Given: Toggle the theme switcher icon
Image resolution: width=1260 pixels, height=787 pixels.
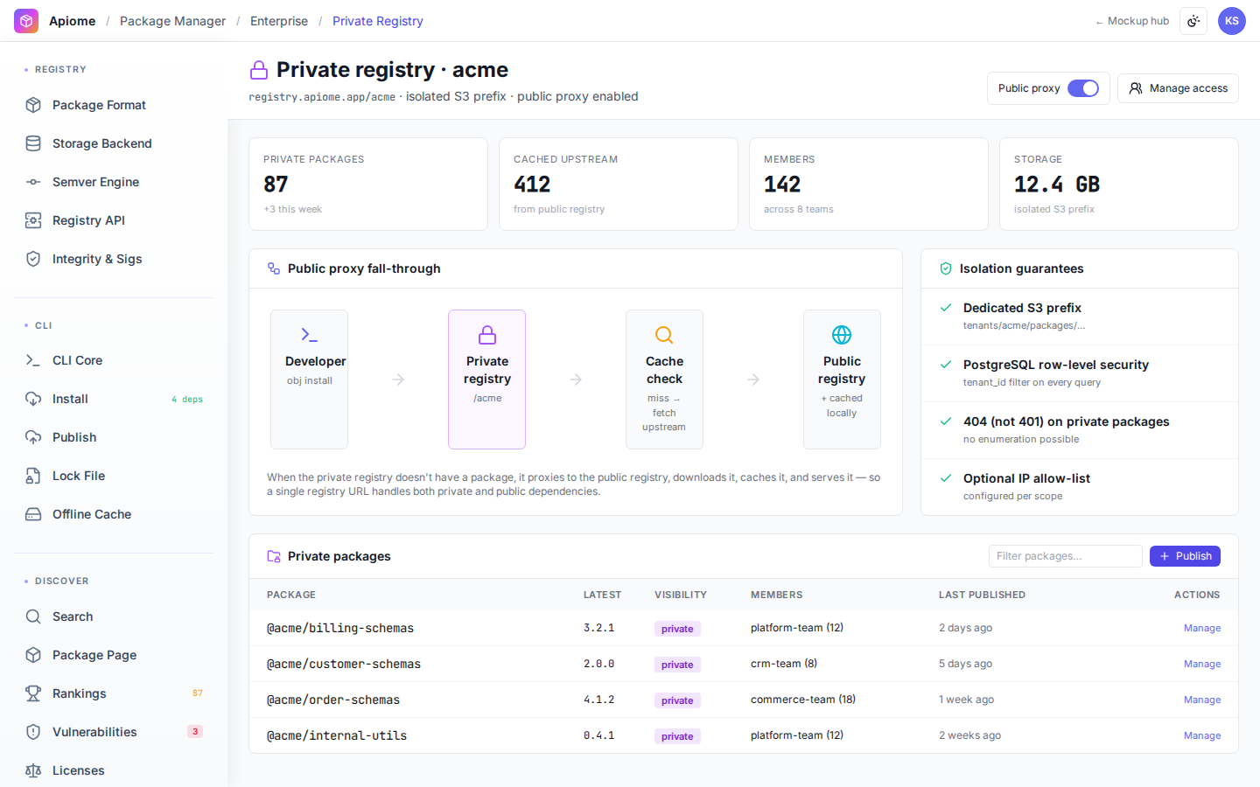Looking at the screenshot, I should coord(1193,21).
